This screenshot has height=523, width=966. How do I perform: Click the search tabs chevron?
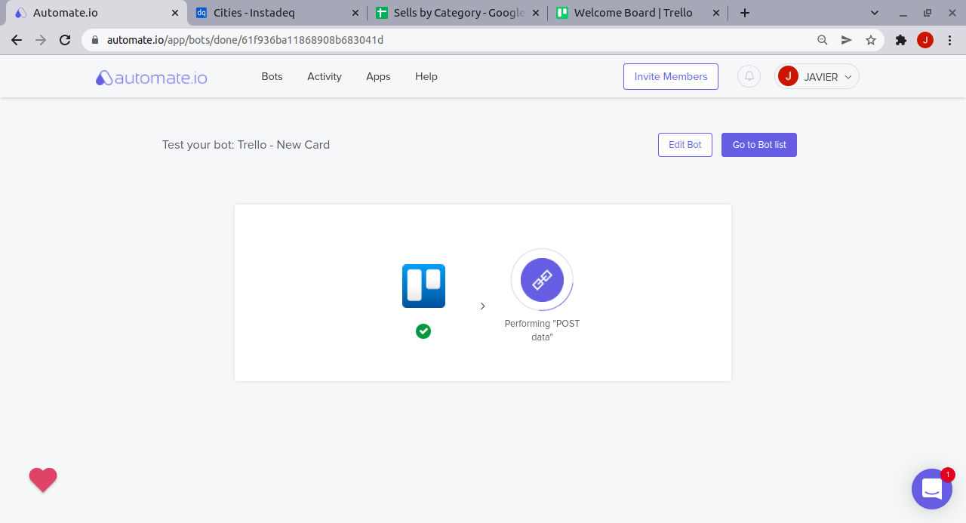coord(875,13)
